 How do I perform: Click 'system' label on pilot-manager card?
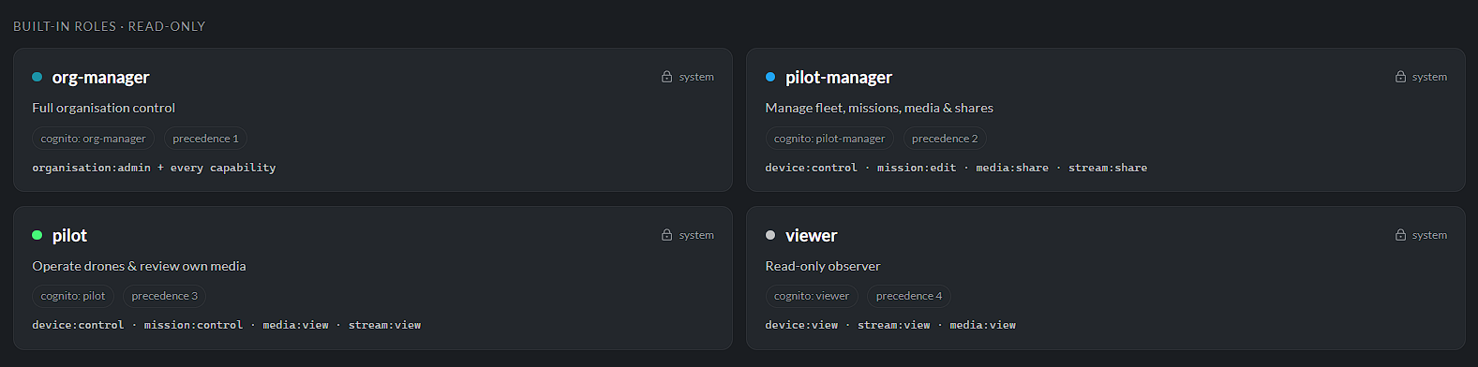coord(1429,77)
